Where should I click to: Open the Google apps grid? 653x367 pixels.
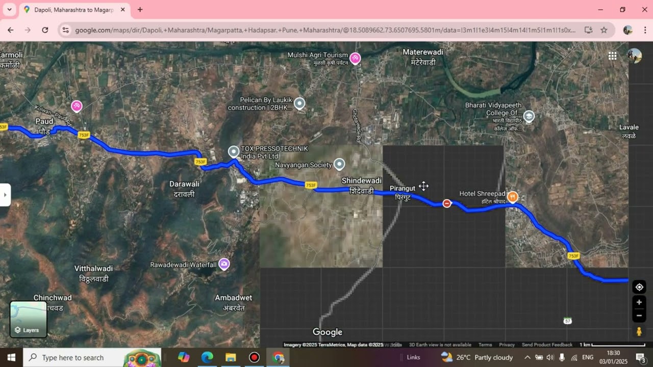612,56
